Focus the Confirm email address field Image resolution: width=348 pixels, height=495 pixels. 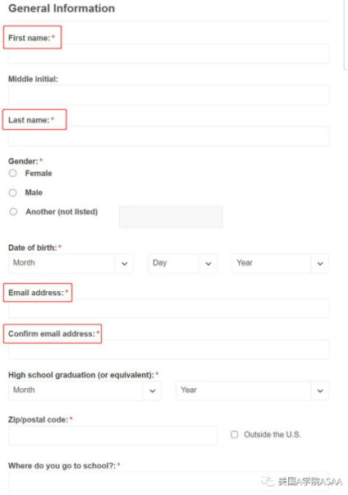(x=168, y=349)
